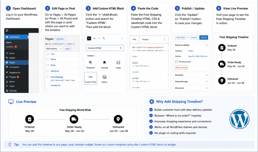258x152 pixels.
Task: Click Edit link under Free Shipping
Action: point(52,80)
